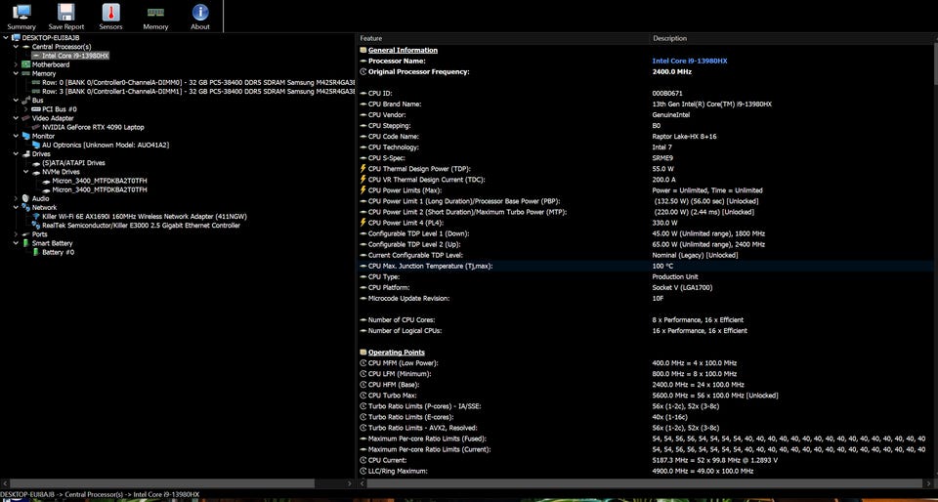
Task: Expand the Motherboard branch
Action: point(16,64)
